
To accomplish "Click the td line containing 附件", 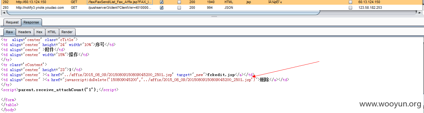I will (33, 50).
